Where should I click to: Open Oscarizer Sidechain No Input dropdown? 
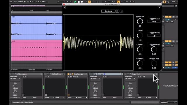[96, 78]
